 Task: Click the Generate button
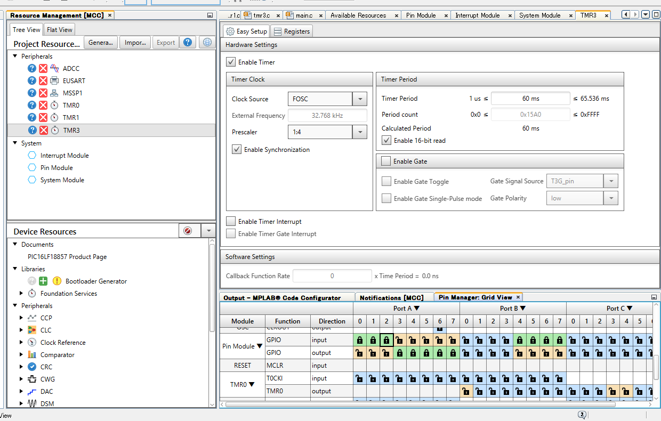coord(100,43)
